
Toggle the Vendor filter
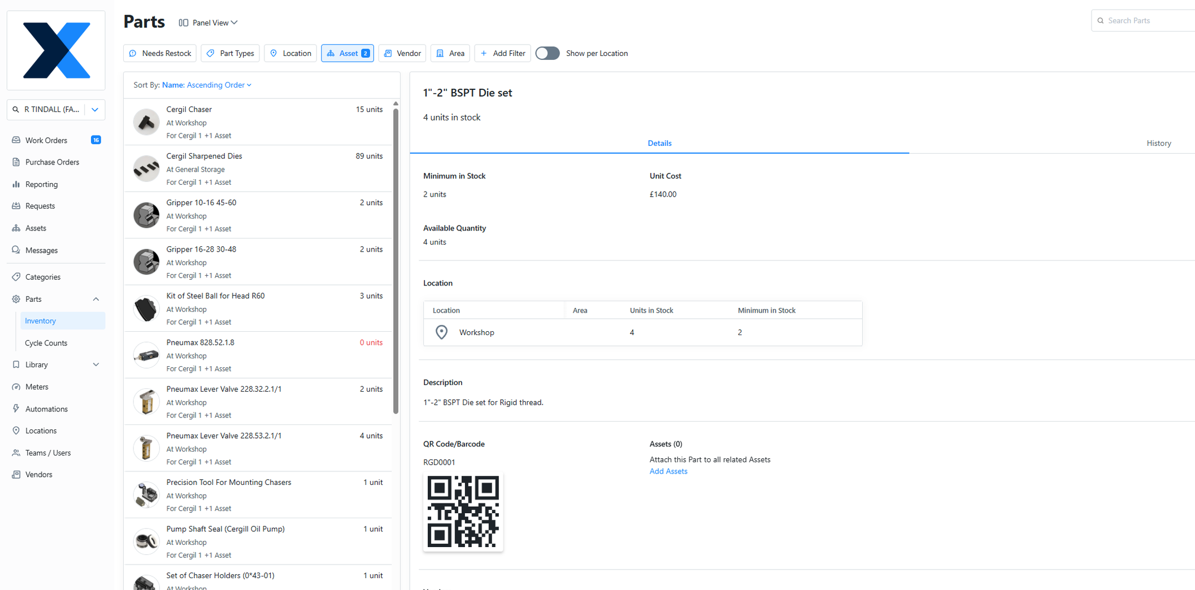[x=402, y=53]
